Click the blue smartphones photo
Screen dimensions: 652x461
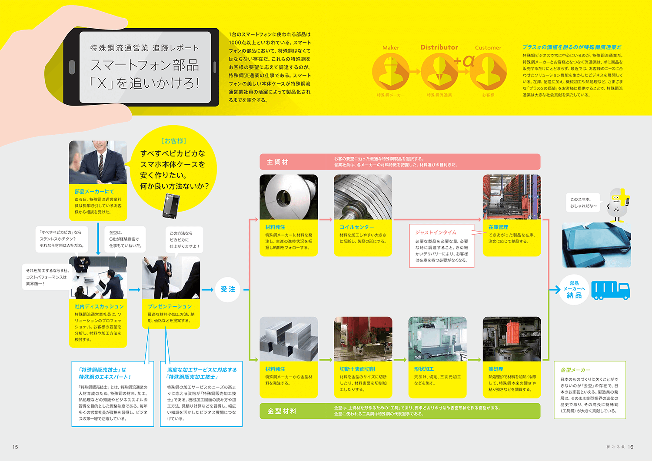(x=596, y=245)
